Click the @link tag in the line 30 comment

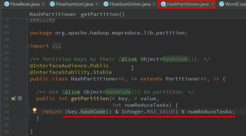[x=72, y=92]
